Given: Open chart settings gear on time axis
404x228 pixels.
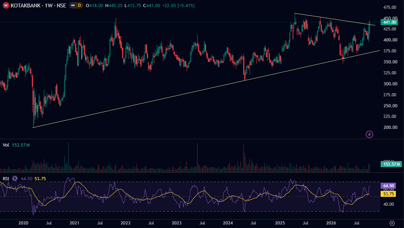Looking at the screenshot, I should [392, 223].
